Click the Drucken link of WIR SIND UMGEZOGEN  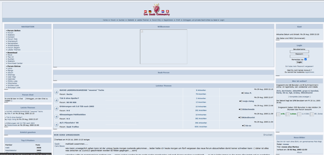click(x=268, y=135)
